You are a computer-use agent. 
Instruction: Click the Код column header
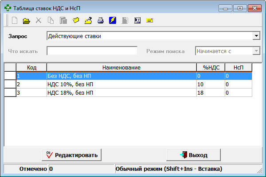pyautogui.click(x=31, y=67)
